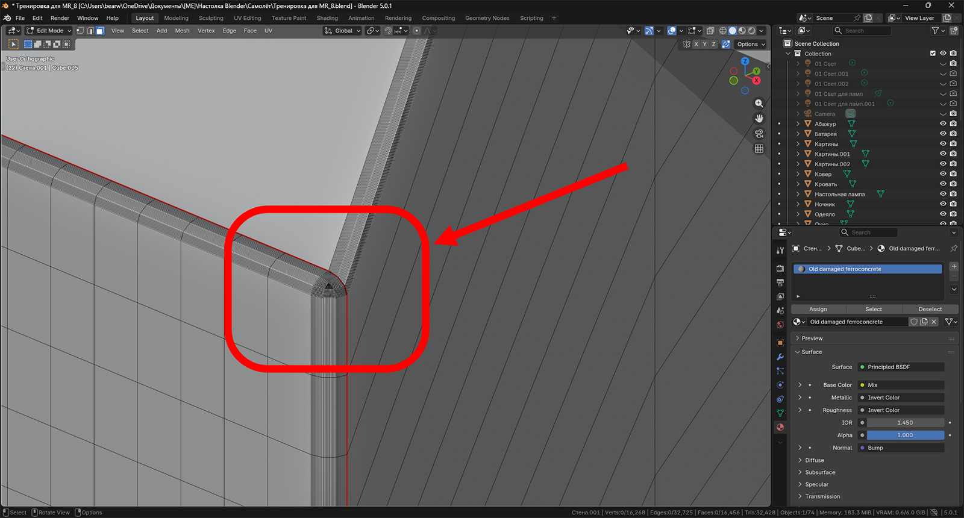Expand the Preview panel
Viewport: 964px width, 518px height.
click(x=812, y=339)
